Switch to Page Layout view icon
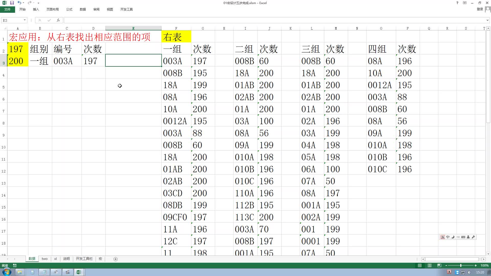Screen dimensions: 491x276 click(x=430, y=265)
